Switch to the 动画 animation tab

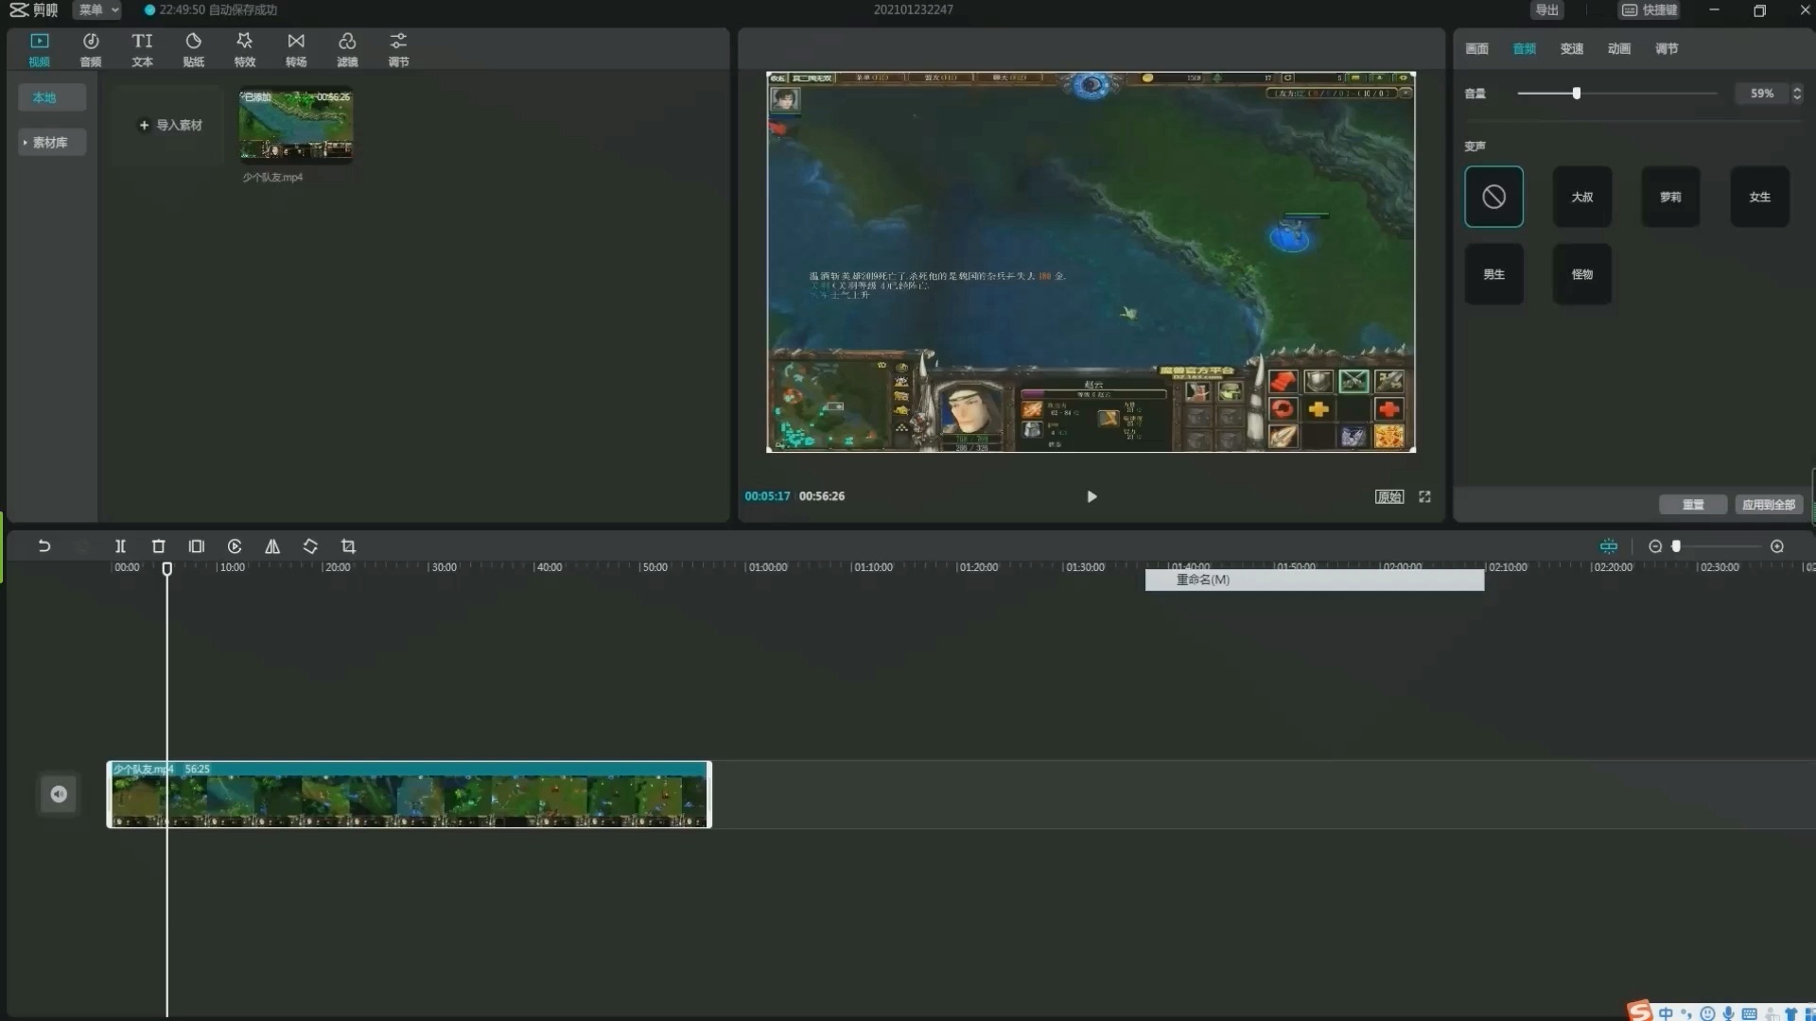coord(1618,48)
